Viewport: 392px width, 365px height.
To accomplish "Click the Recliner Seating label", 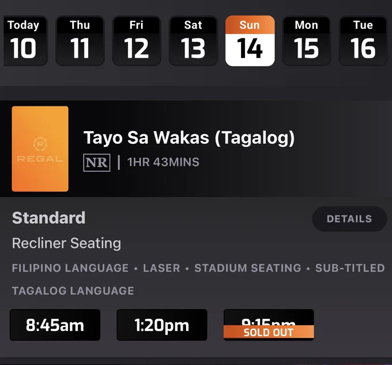I will pyautogui.click(x=66, y=243).
